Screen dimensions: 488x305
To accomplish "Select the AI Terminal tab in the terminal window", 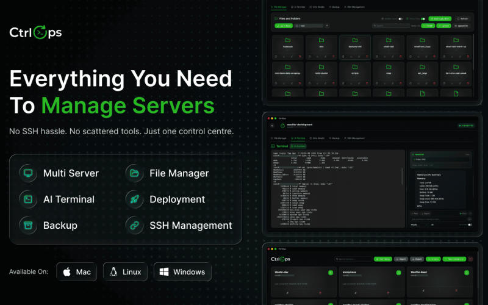I will [x=298, y=138].
